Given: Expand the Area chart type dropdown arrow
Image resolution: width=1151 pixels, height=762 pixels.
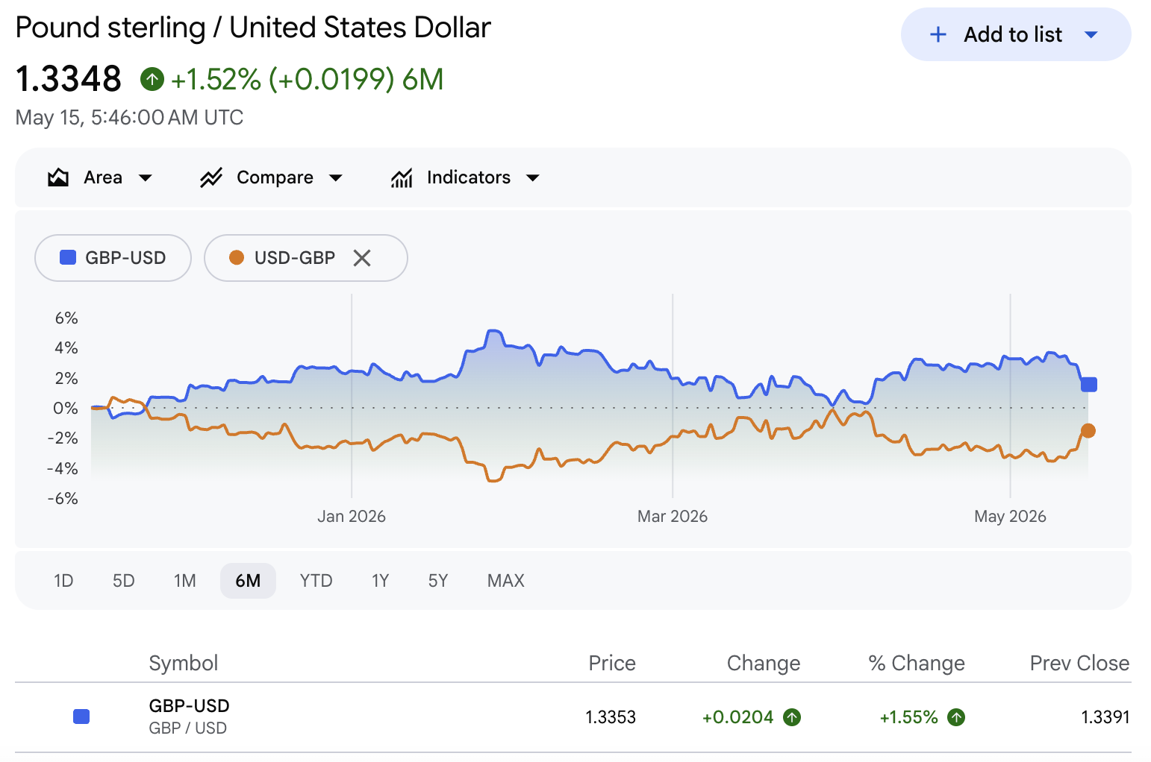Looking at the screenshot, I should pos(146,177).
